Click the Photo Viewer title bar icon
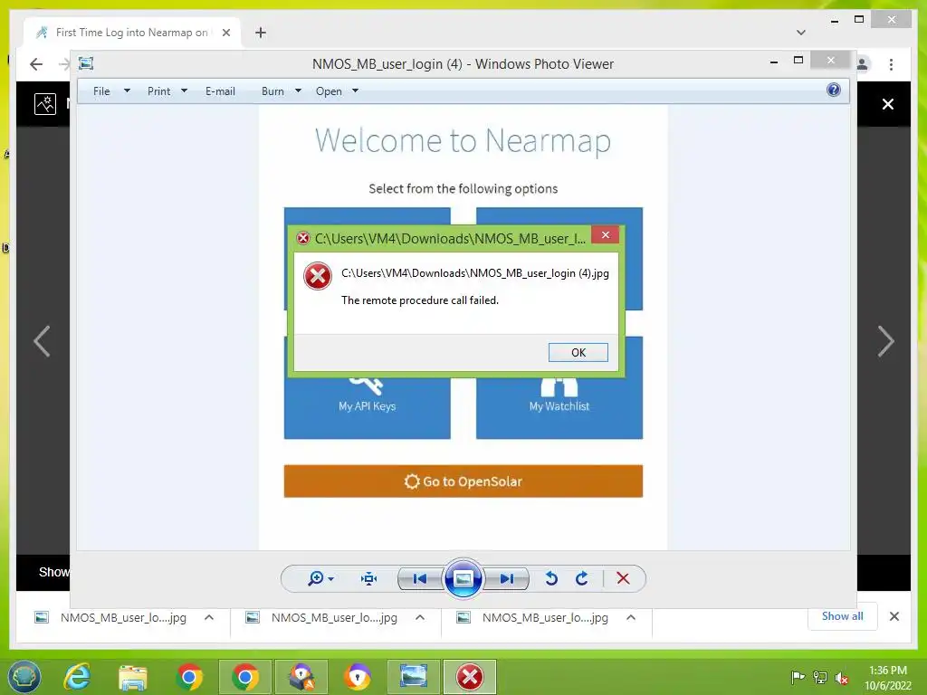Screen dimensions: 927x695 click(x=86, y=63)
